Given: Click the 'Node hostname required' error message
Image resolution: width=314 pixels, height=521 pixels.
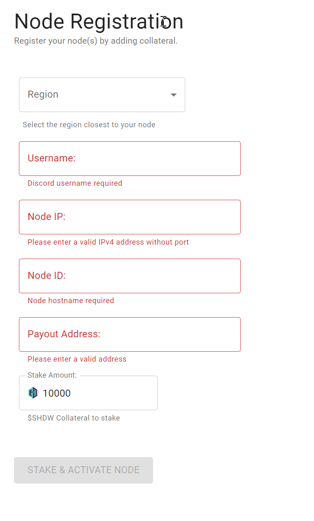Looking at the screenshot, I should tap(71, 301).
